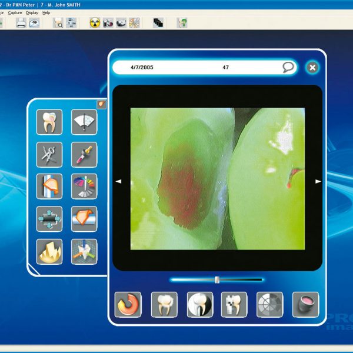Click the slider handle below the image

[217, 280]
